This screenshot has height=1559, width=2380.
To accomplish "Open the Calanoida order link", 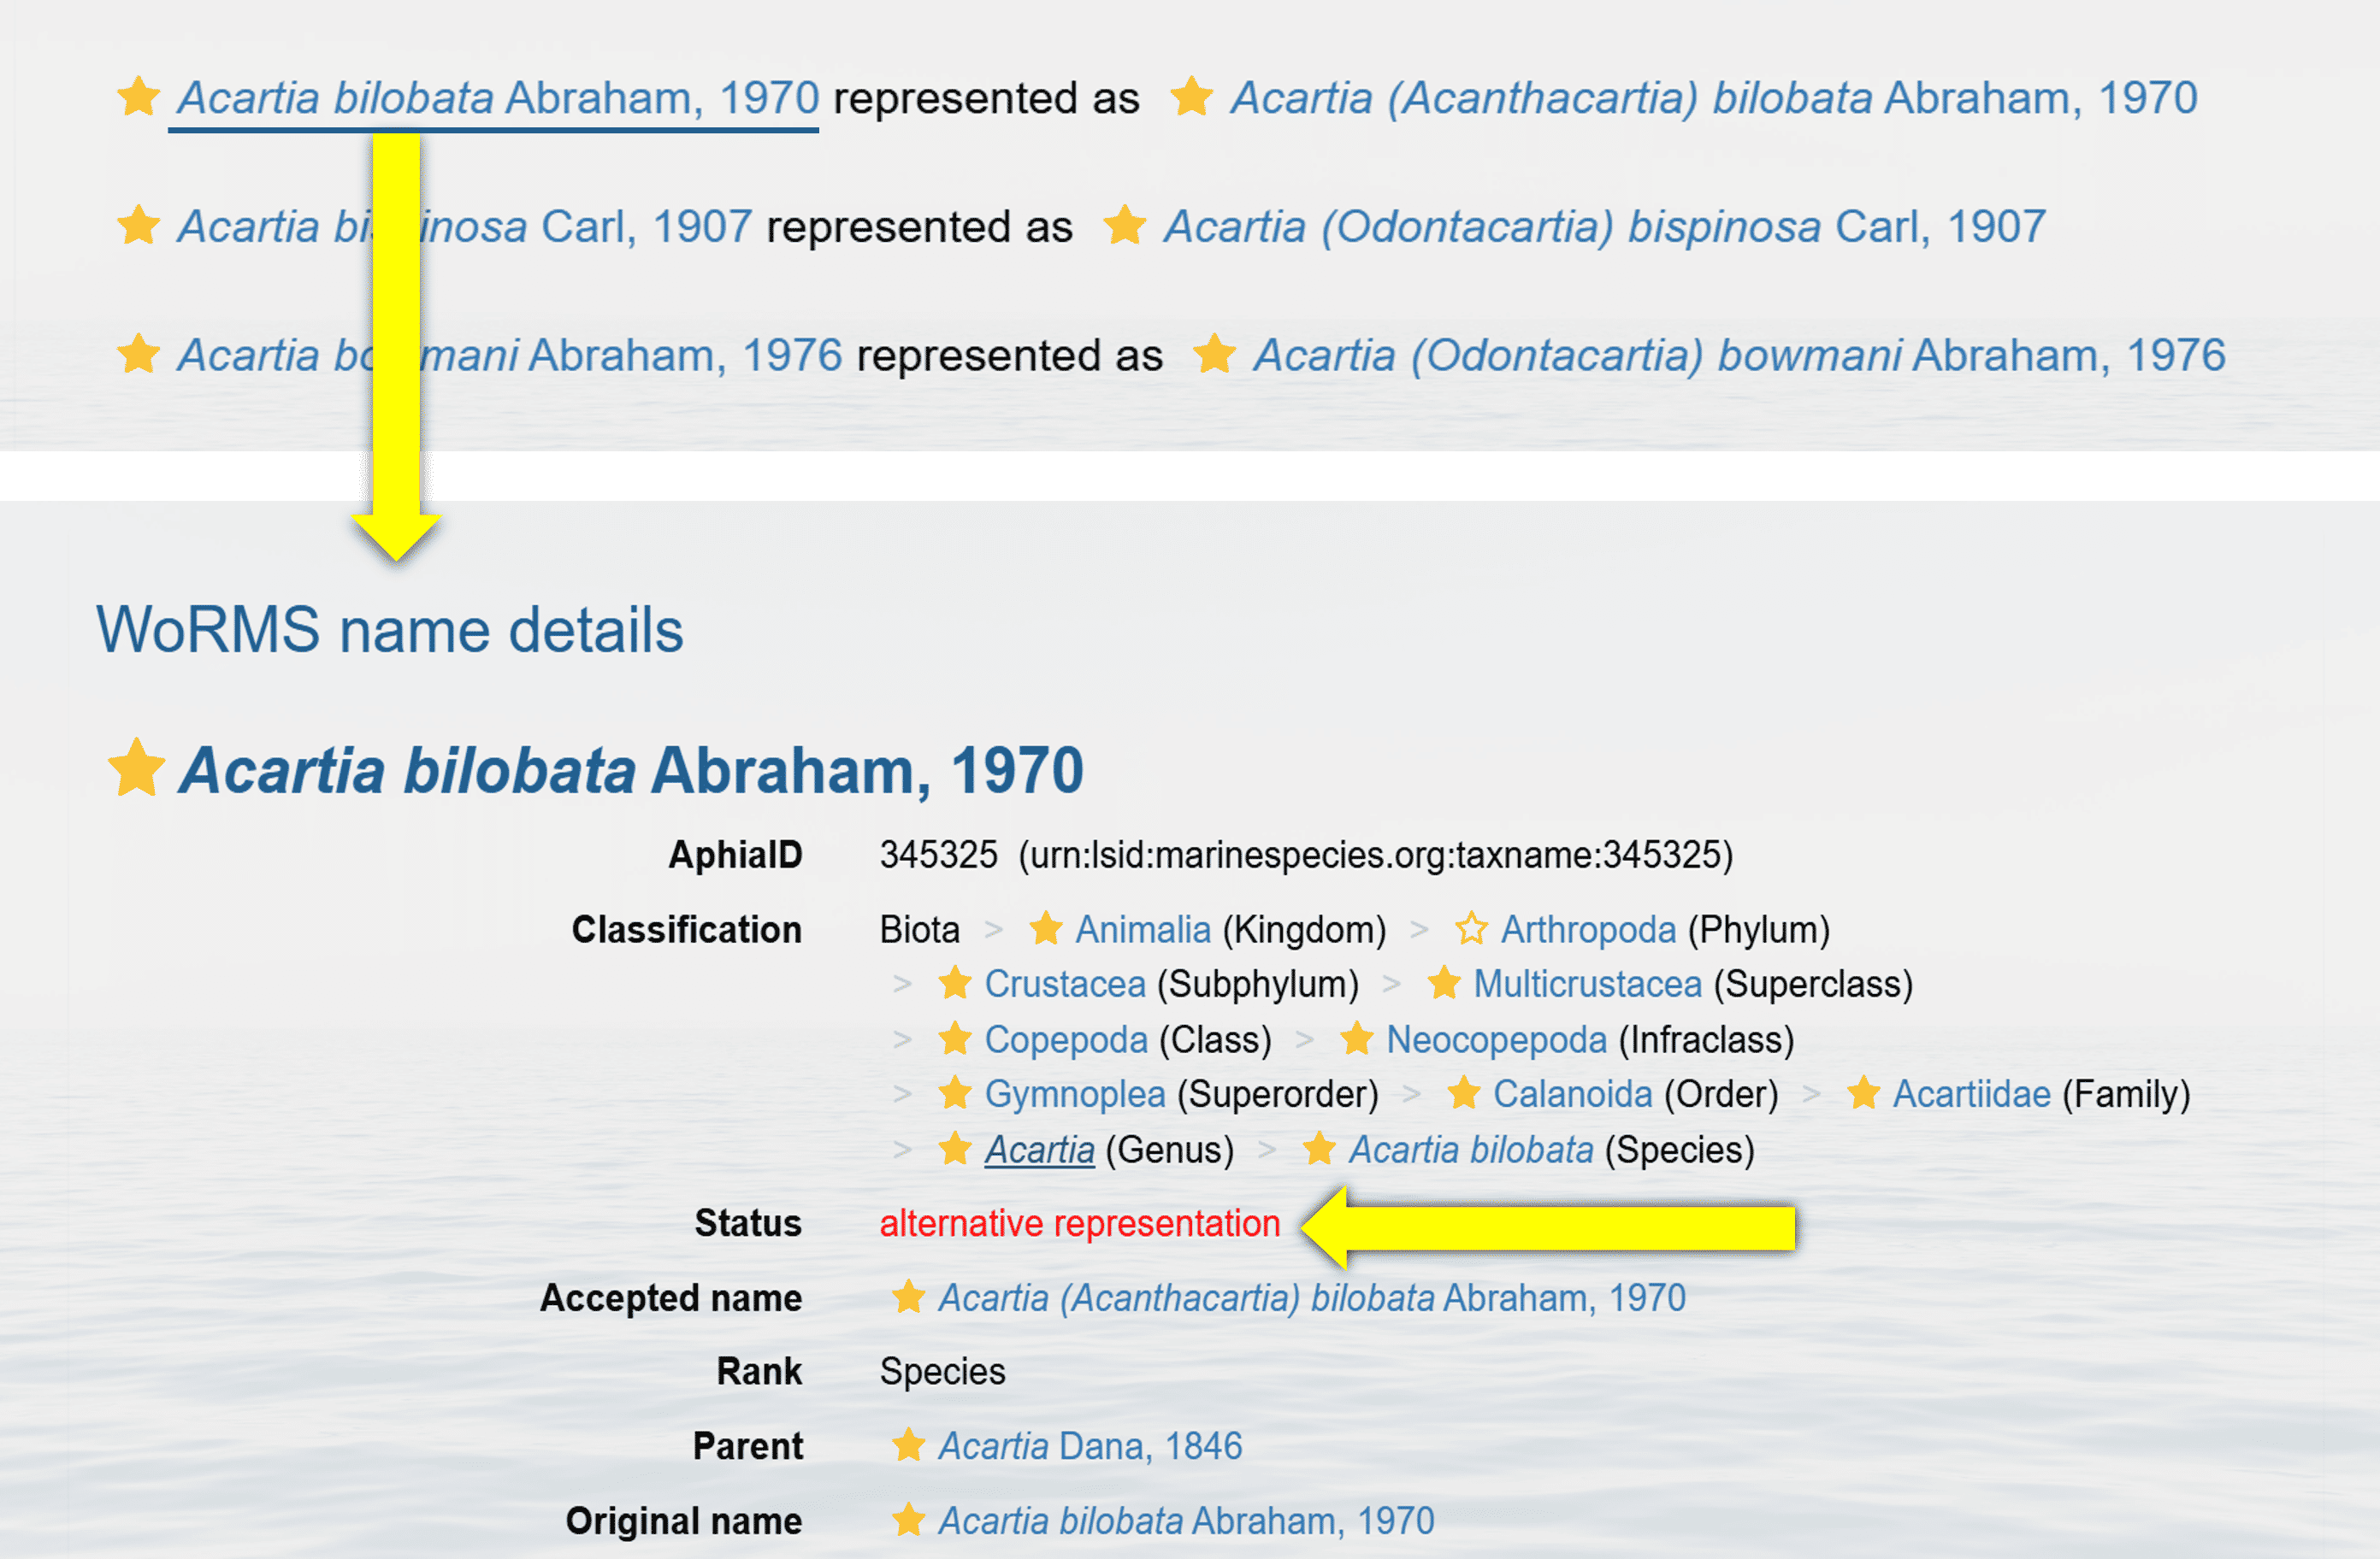I will click(1572, 1093).
